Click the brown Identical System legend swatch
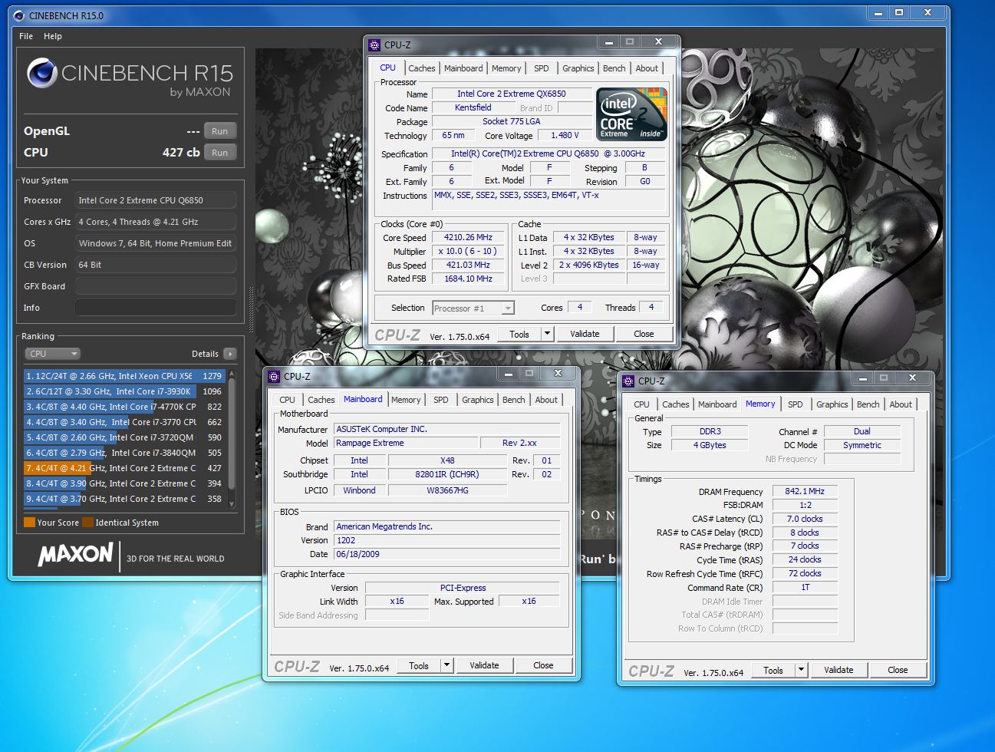 click(x=87, y=523)
